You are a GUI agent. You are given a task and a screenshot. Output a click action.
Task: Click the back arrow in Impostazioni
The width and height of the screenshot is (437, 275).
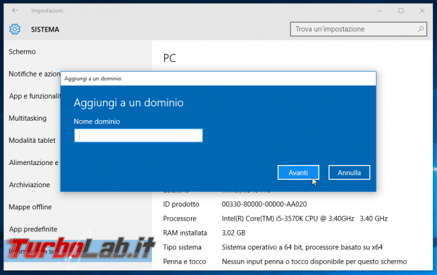[15, 11]
